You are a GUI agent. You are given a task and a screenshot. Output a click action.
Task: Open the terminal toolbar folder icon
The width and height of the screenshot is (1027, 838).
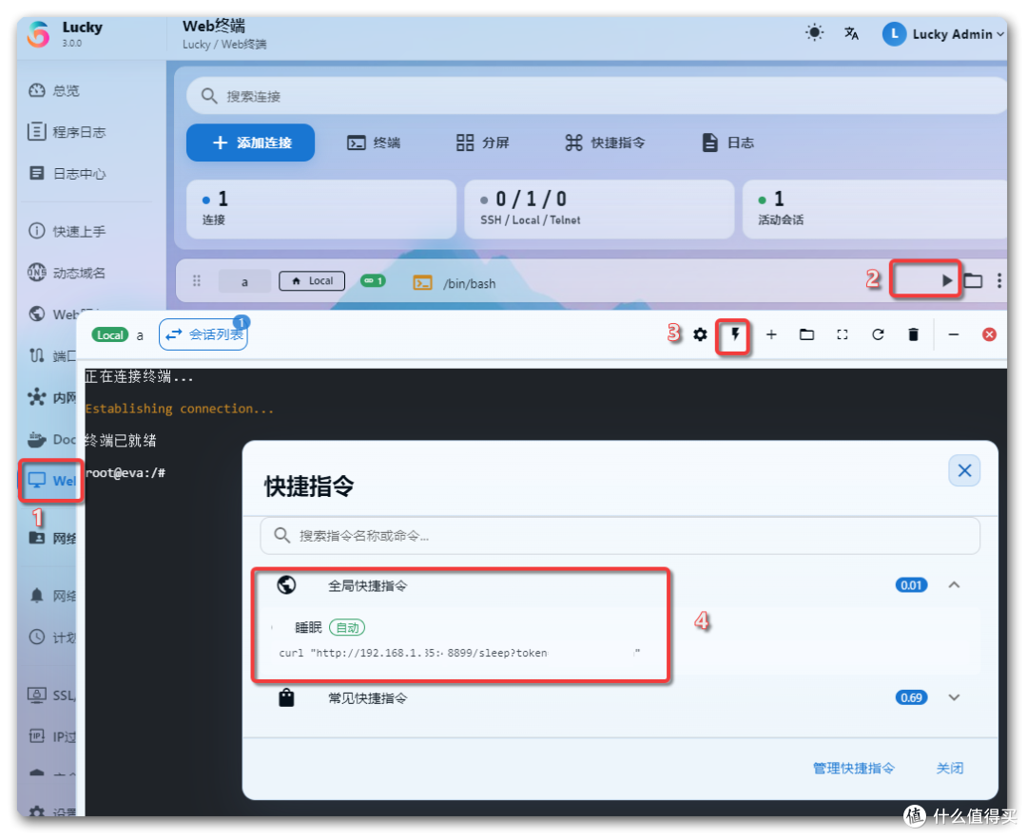pyautogui.click(x=806, y=335)
